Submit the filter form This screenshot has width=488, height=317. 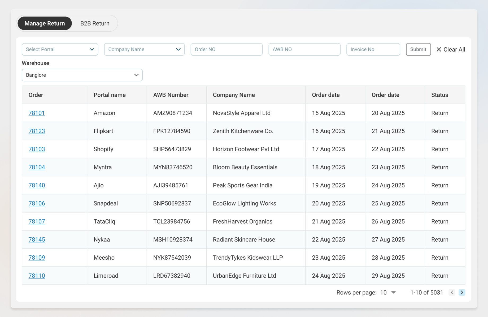point(418,49)
